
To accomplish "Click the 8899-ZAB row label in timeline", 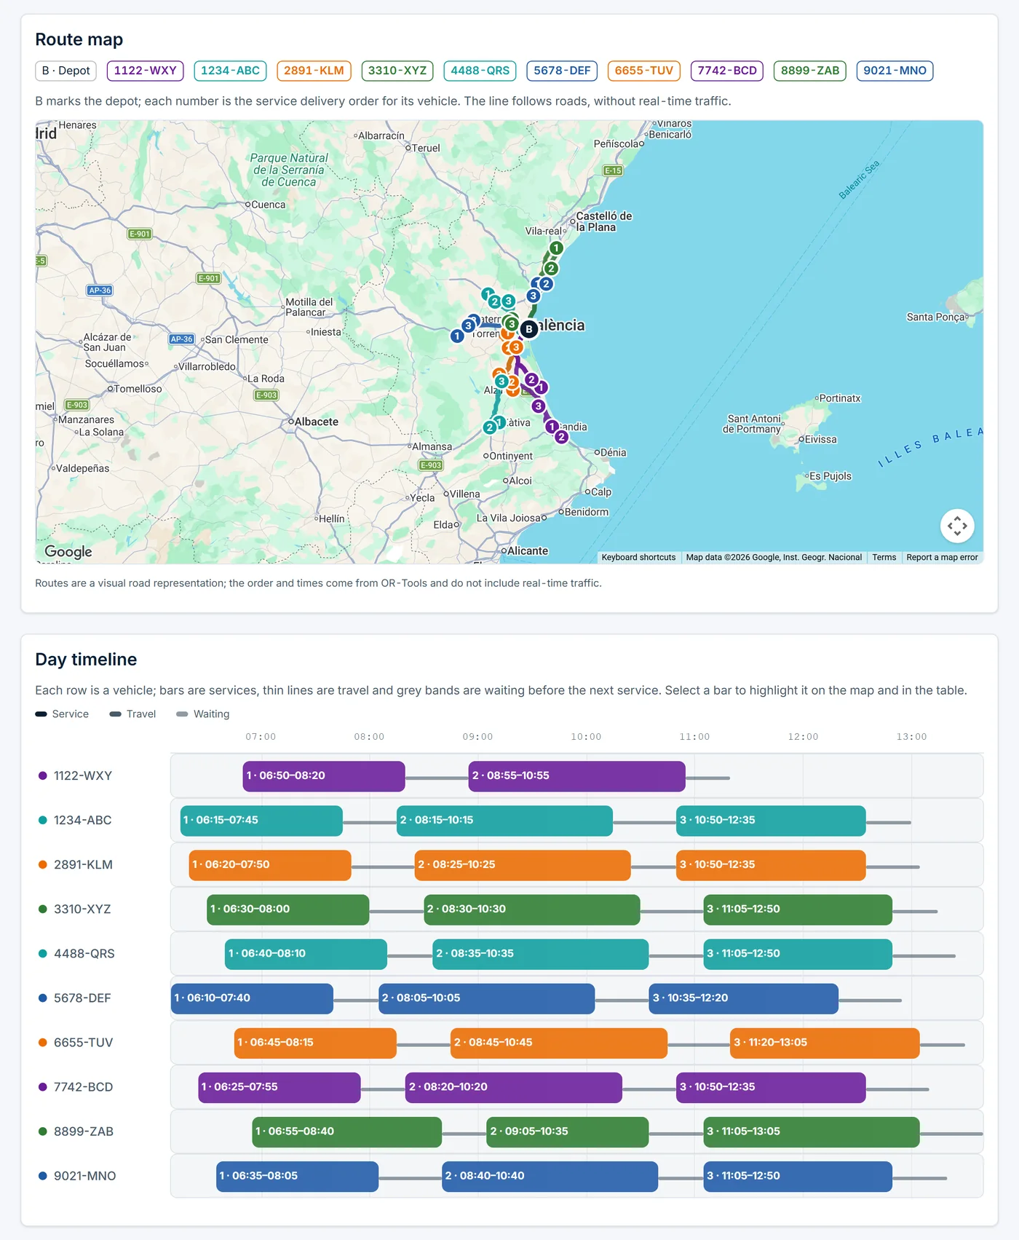I will (x=84, y=1132).
